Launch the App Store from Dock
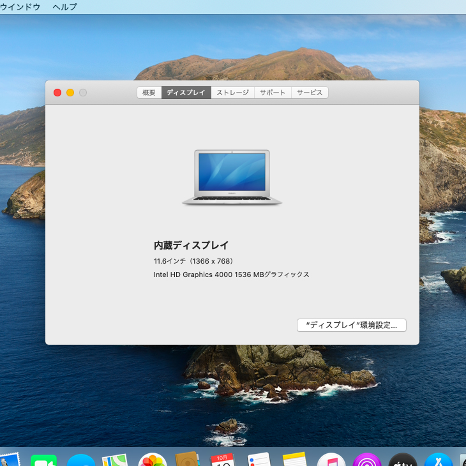 tap(439, 460)
